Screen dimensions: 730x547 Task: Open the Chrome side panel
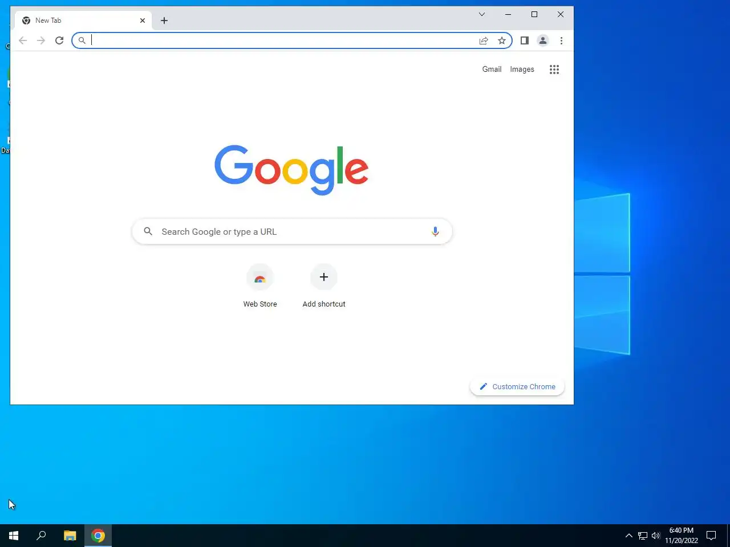525,40
